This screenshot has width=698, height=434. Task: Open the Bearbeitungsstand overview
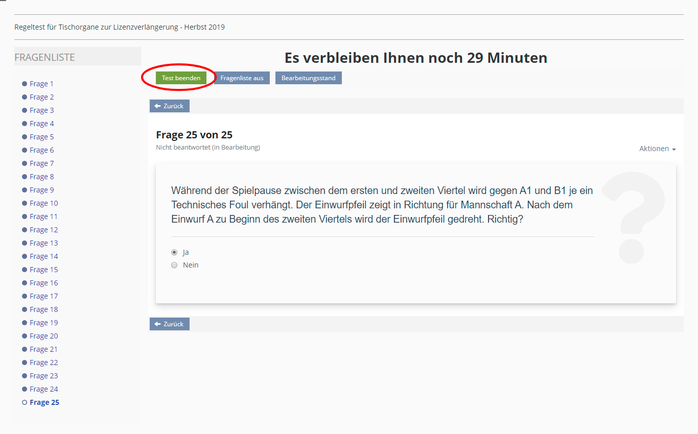click(308, 78)
